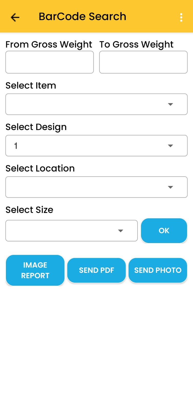193x412 pixels.
Task: Click the Select Item dropdown arrow
Action: (x=170, y=104)
